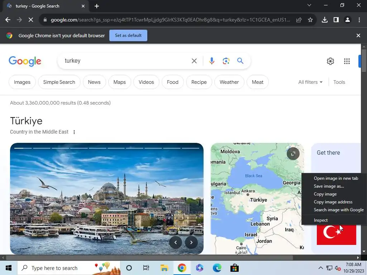Viewport: 367px width, 275px height.
Task: Click the address bar URL
Action: (170, 20)
